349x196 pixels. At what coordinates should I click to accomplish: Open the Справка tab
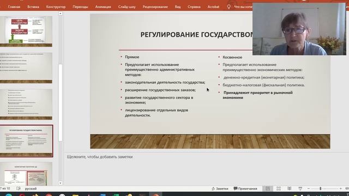click(194, 7)
